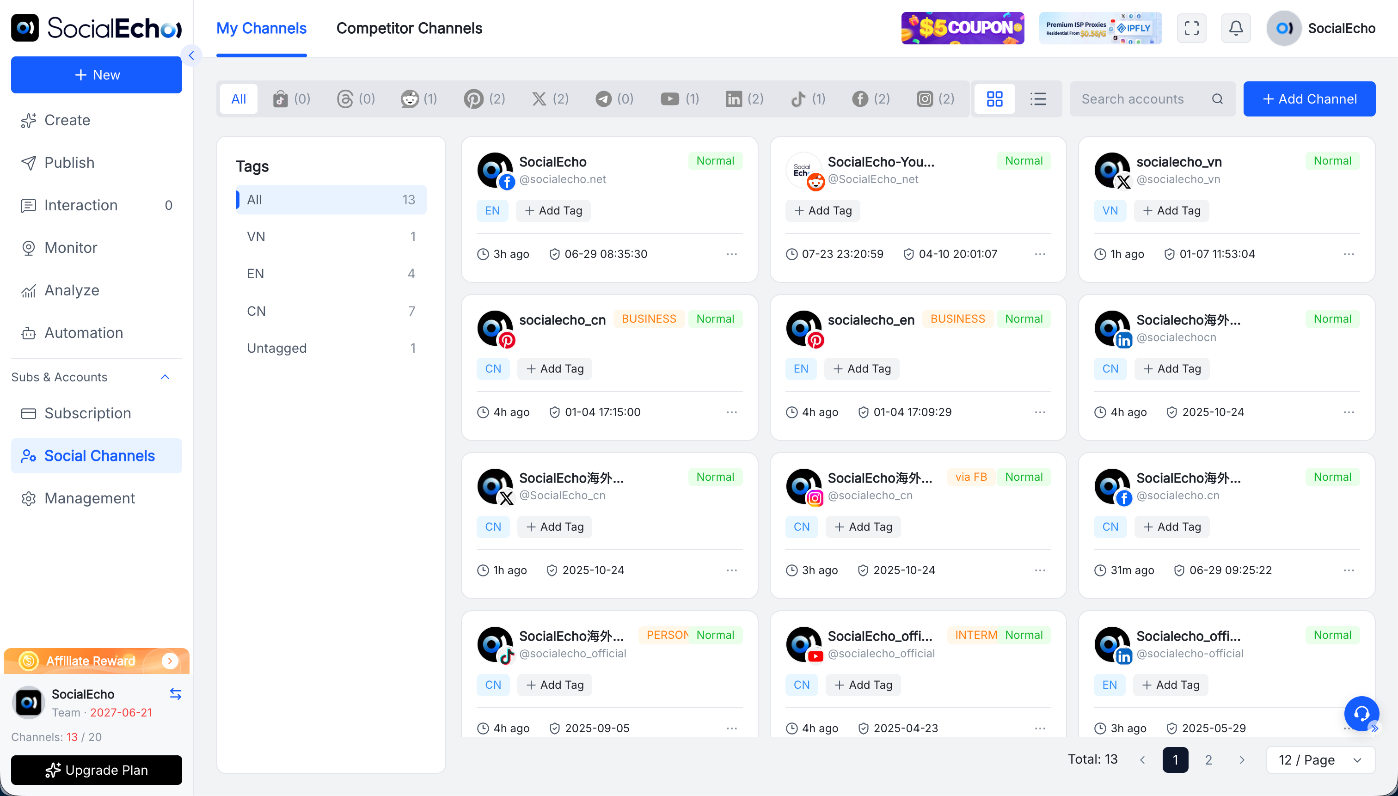Open Analyze in the sidebar
The height and width of the screenshot is (796, 1398).
(96, 290)
